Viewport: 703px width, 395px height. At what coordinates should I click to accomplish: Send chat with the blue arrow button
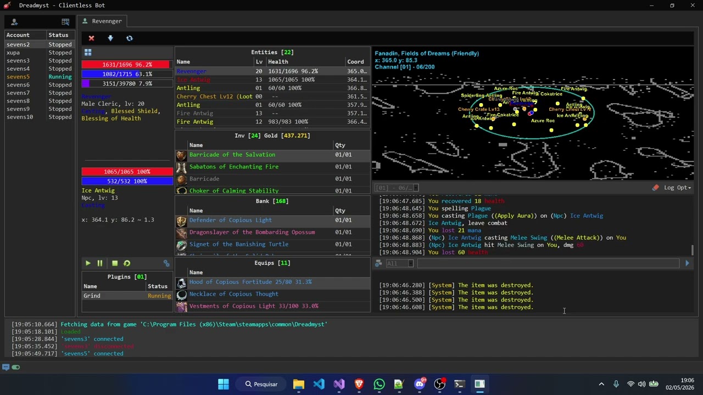coord(687,263)
